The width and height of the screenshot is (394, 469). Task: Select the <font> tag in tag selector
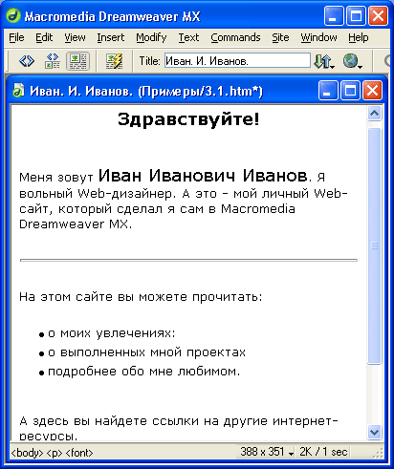coord(79,453)
